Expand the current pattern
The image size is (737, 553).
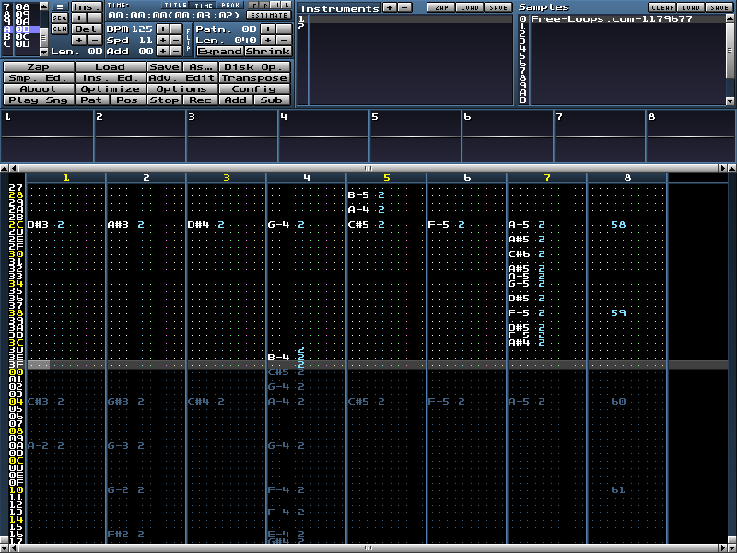pos(219,52)
